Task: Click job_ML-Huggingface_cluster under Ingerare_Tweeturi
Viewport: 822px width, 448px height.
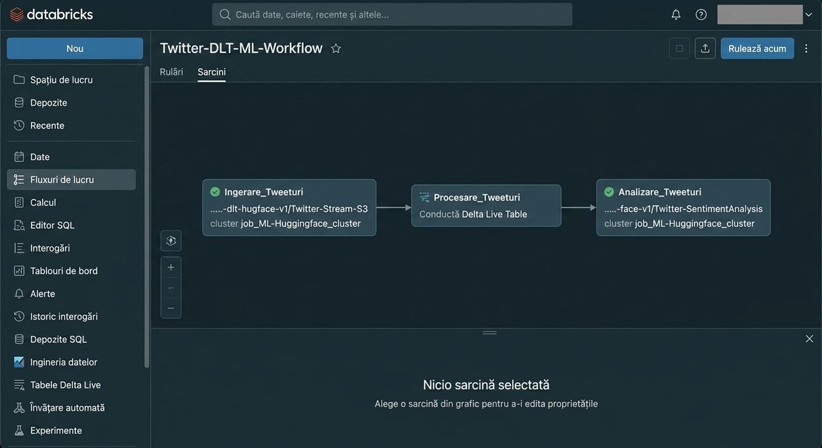Action: [x=301, y=223]
